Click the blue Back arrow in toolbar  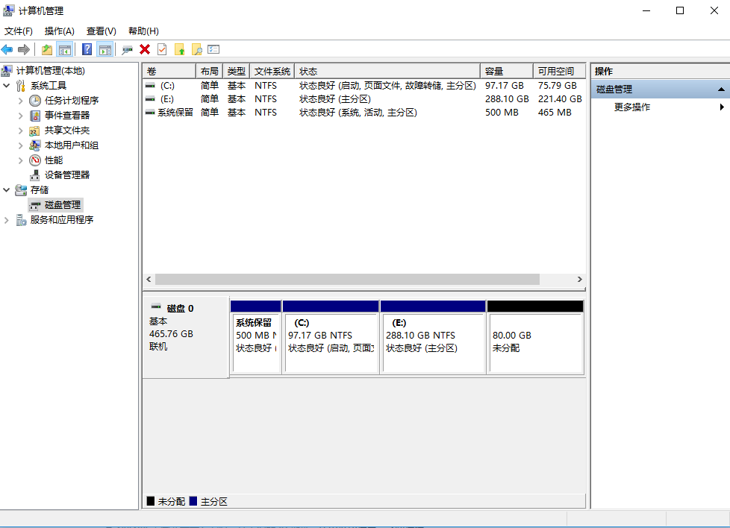tap(7, 49)
